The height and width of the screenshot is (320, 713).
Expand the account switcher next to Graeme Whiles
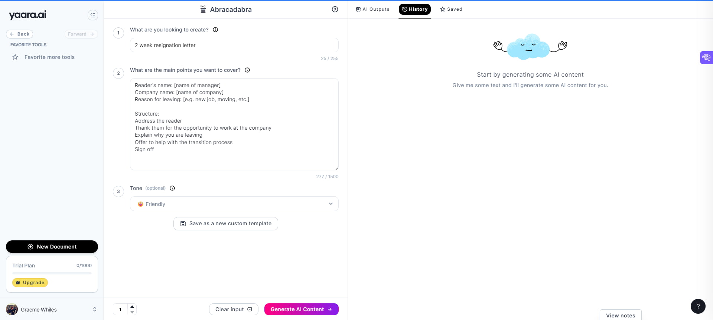(95, 310)
